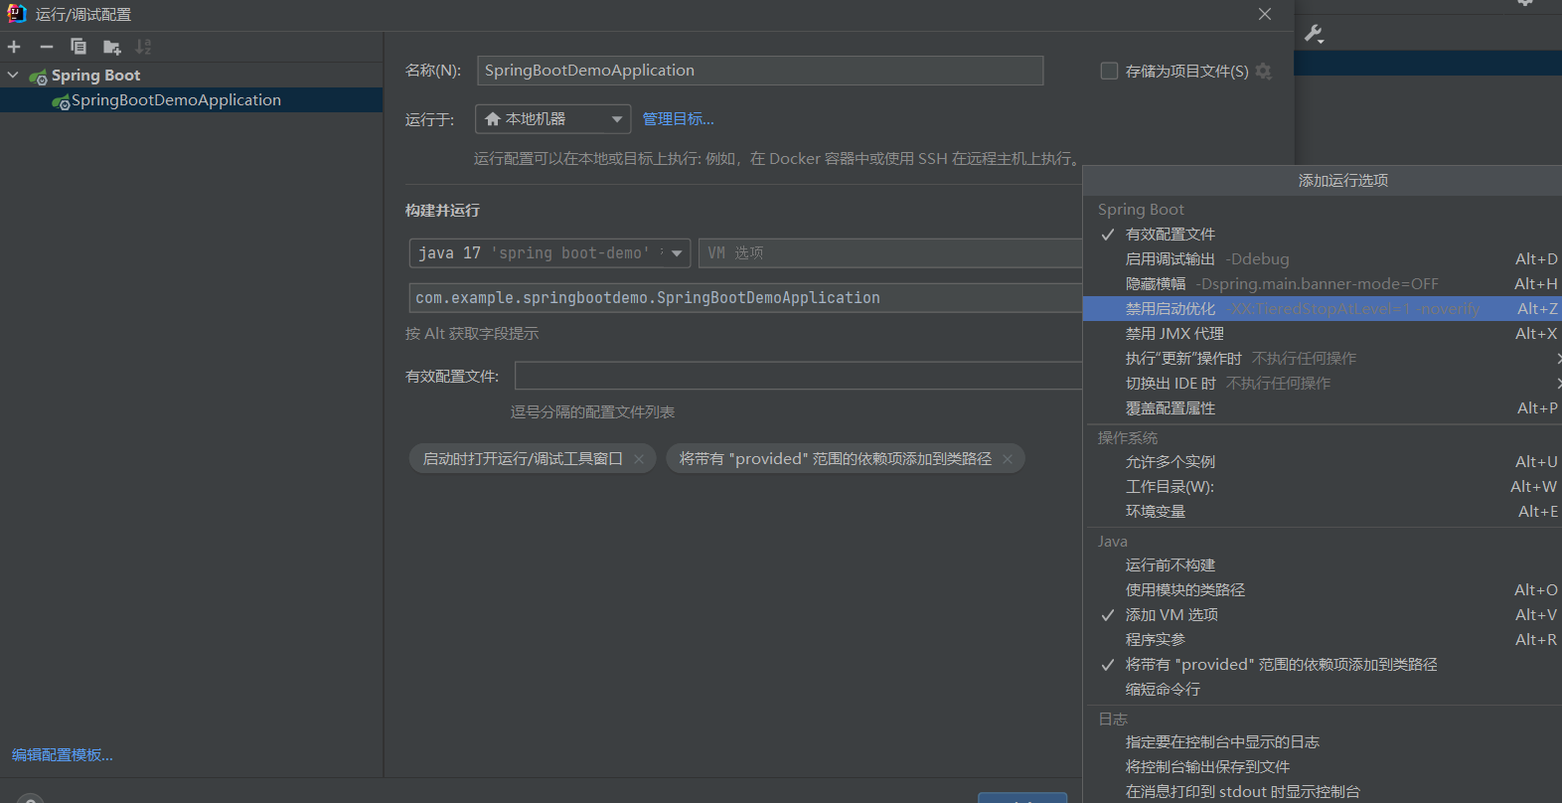Select 覆盖配置属性 option
1562x803 pixels.
[x=1322, y=408]
